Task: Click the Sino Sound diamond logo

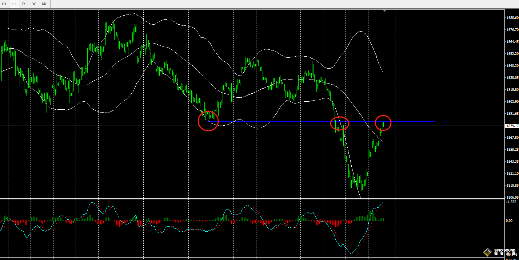Action: point(487,252)
